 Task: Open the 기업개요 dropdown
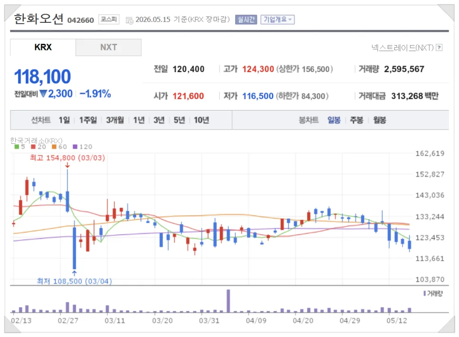pos(277,19)
